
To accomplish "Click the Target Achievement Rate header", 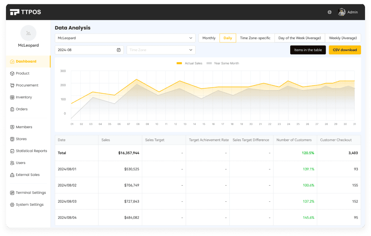I will click(209, 140).
